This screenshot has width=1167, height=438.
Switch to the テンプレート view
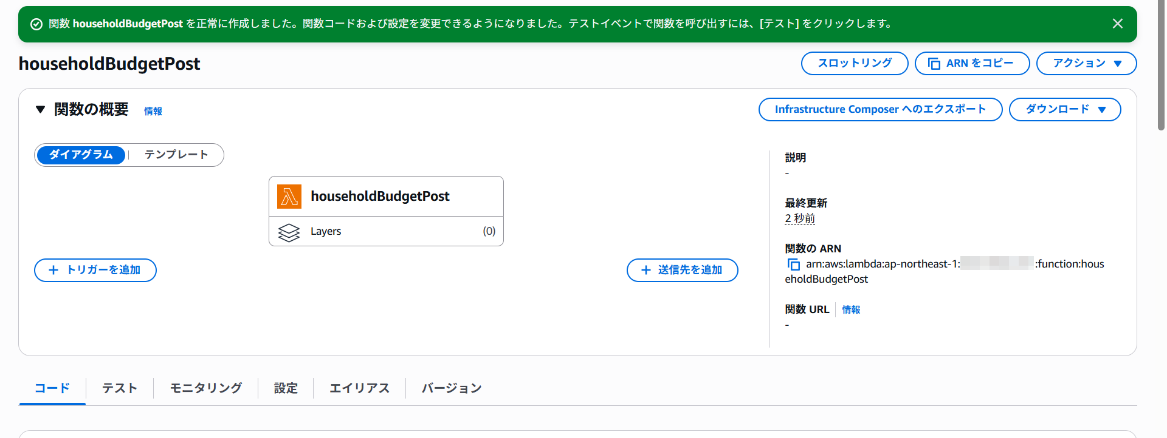pos(176,155)
